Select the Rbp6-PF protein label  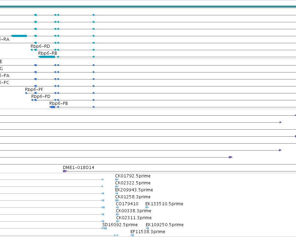[x=34, y=90]
